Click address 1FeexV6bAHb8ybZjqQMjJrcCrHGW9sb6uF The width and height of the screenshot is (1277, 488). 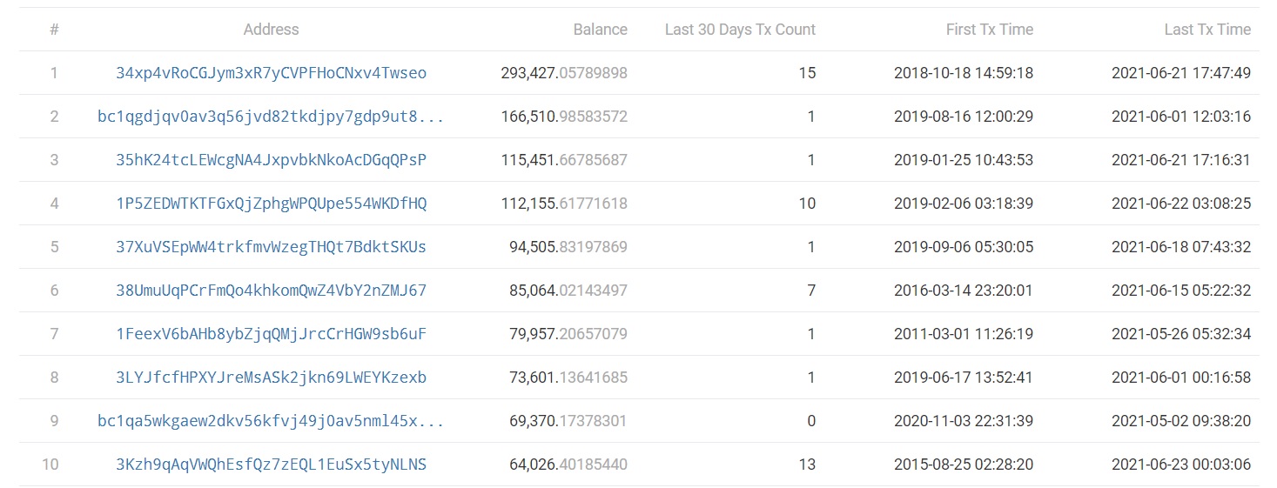(x=271, y=334)
